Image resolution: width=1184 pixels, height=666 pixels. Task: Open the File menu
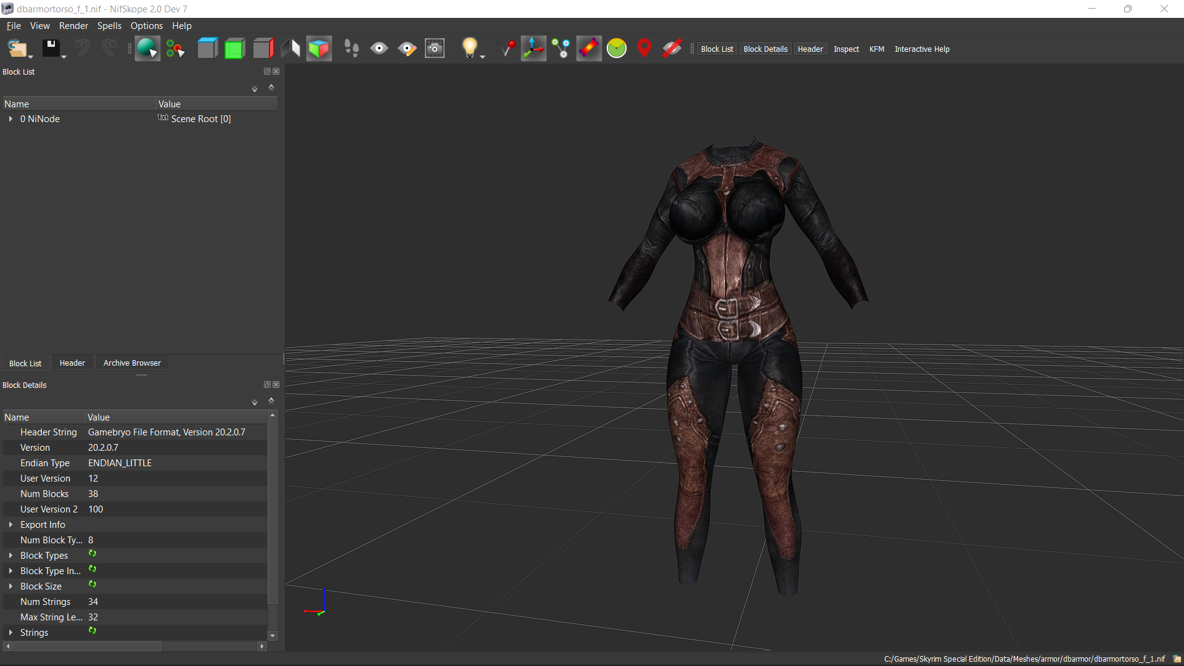[14, 26]
